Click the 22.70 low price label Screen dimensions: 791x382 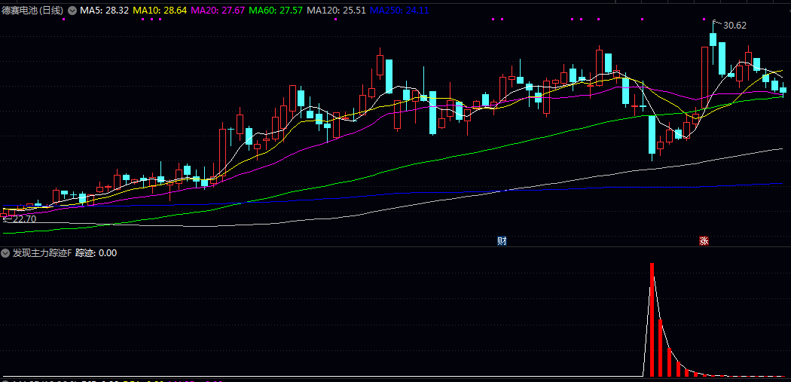(x=24, y=219)
